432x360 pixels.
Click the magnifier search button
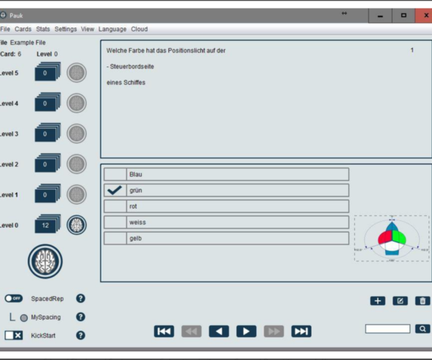click(423, 329)
